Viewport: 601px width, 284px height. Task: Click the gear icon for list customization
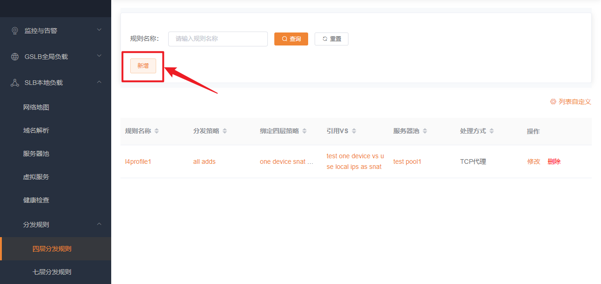(553, 102)
